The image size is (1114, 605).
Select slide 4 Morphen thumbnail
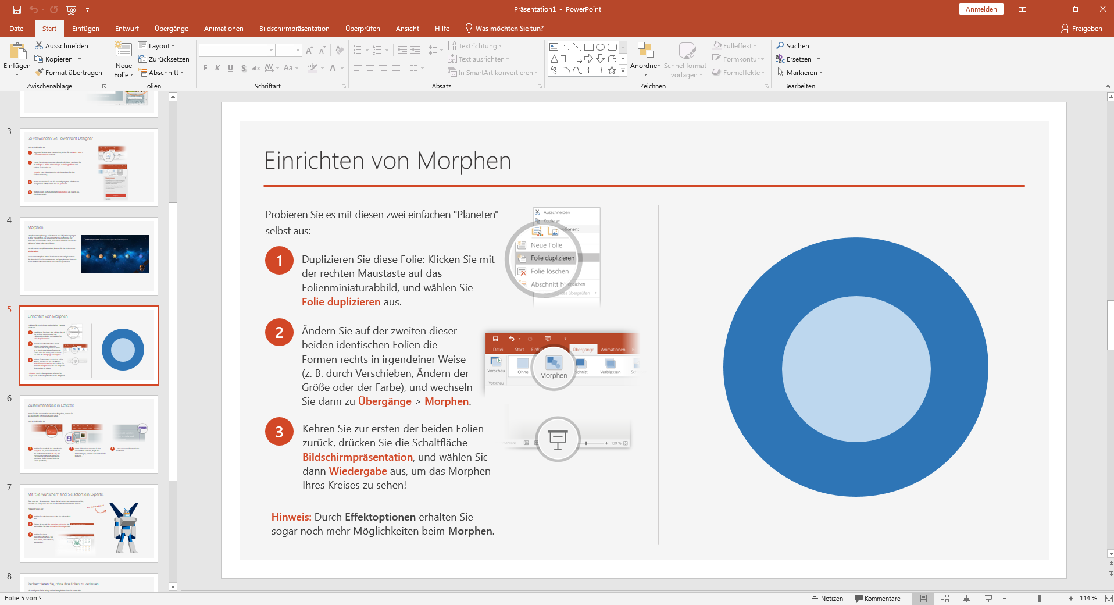coord(89,256)
